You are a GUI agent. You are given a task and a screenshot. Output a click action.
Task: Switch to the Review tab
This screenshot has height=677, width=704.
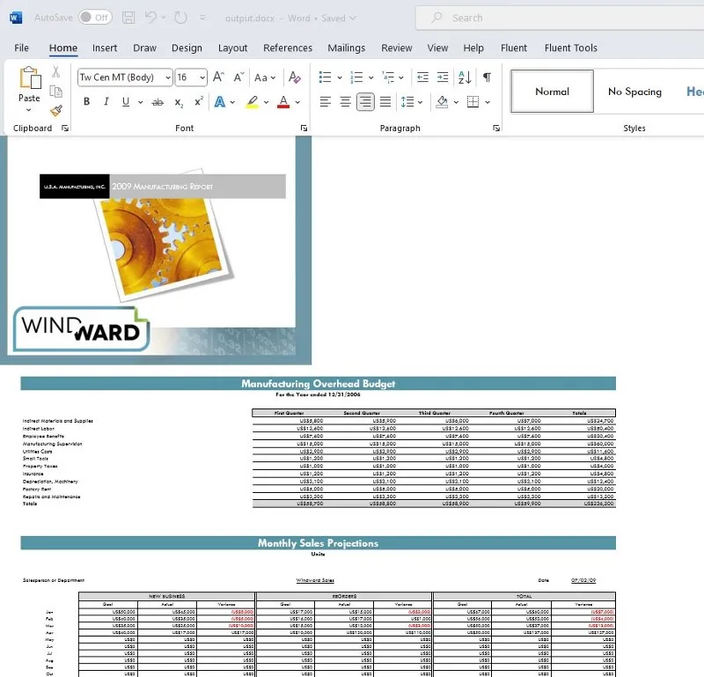tap(397, 48)
